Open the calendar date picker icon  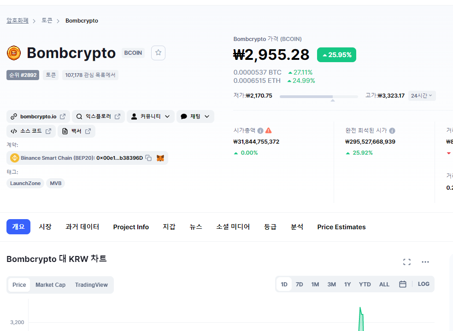[x=403, y=284]
